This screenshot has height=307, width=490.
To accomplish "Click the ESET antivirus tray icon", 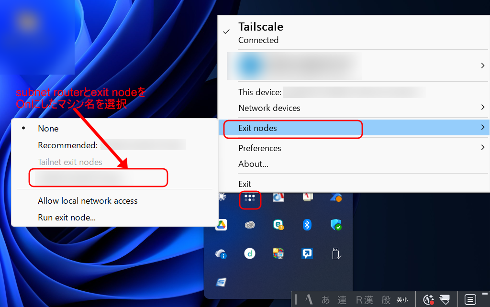I will tap(278, 225).
